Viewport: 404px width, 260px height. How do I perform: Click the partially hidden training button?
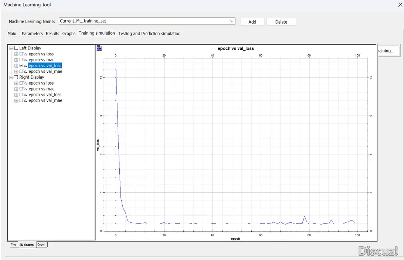tap(388, 51)
